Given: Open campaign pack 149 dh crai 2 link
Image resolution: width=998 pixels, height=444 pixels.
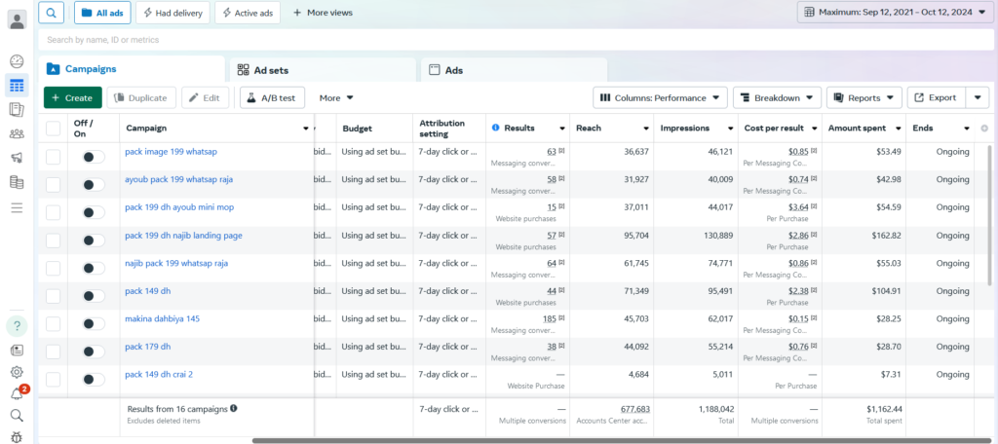Looking at the screenshot, I should 159,374.
